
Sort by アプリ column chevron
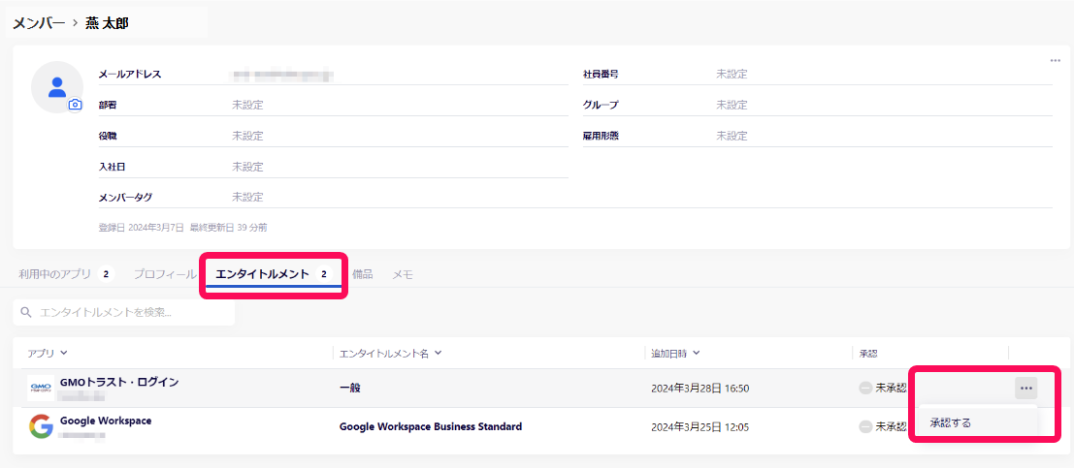(x=64, y=353)
